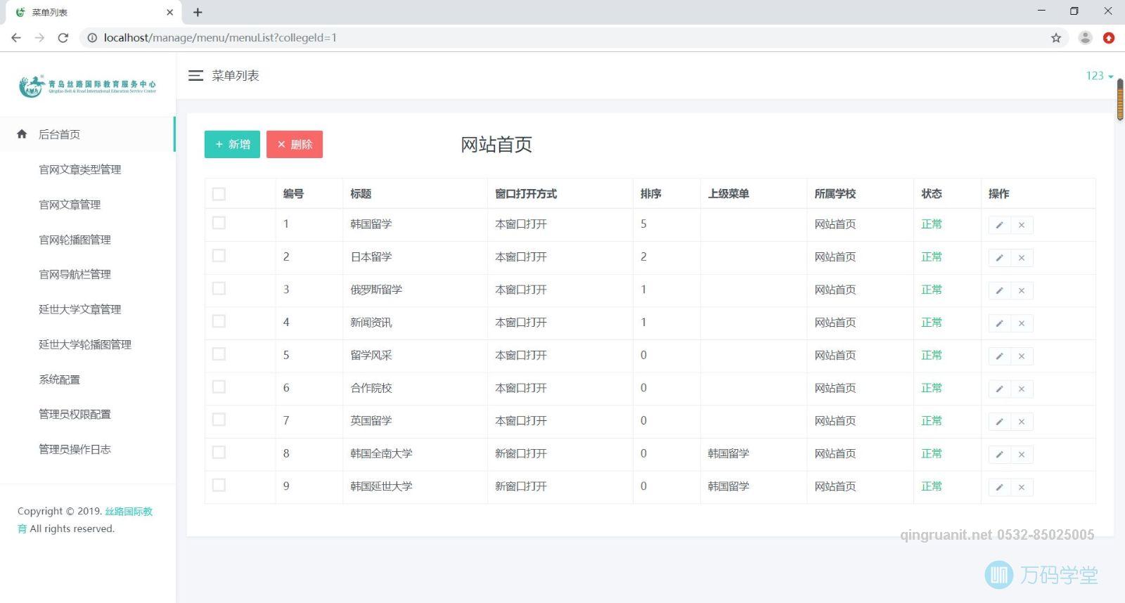Open a new browser tab with plus button
Screen dimensions: 1125x603
point(198,12)
